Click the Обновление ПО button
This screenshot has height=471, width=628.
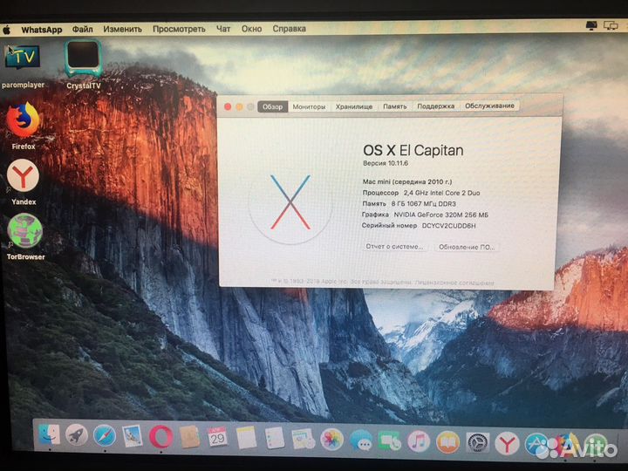pyautogui.click(x=467, y=247)
